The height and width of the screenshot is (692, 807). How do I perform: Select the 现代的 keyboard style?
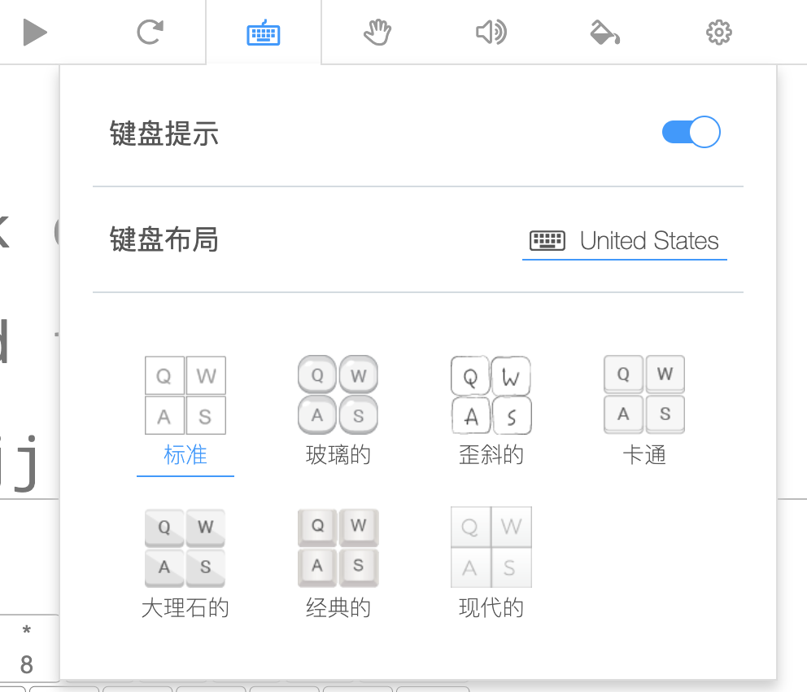[491, 607]
